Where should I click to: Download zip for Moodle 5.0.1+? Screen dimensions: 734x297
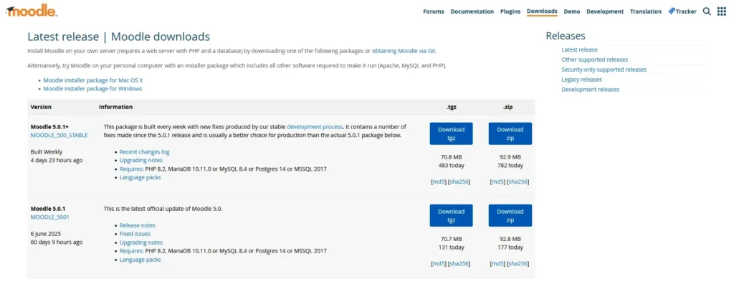pos(510,133)
